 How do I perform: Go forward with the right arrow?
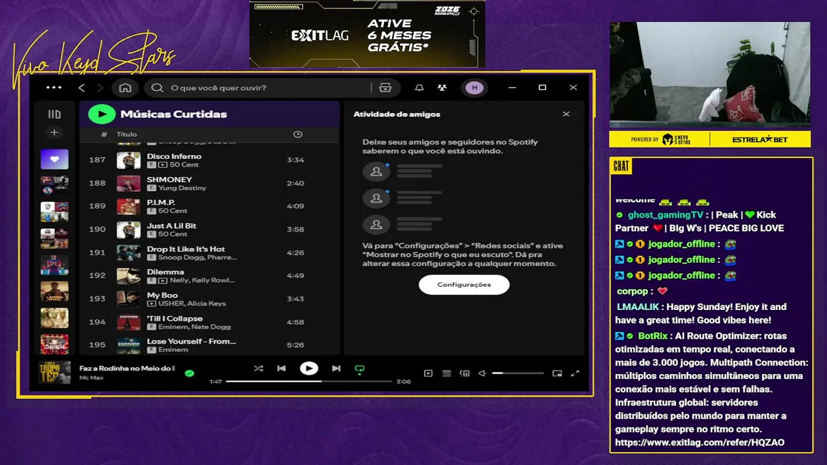click(x=100, y=88)
